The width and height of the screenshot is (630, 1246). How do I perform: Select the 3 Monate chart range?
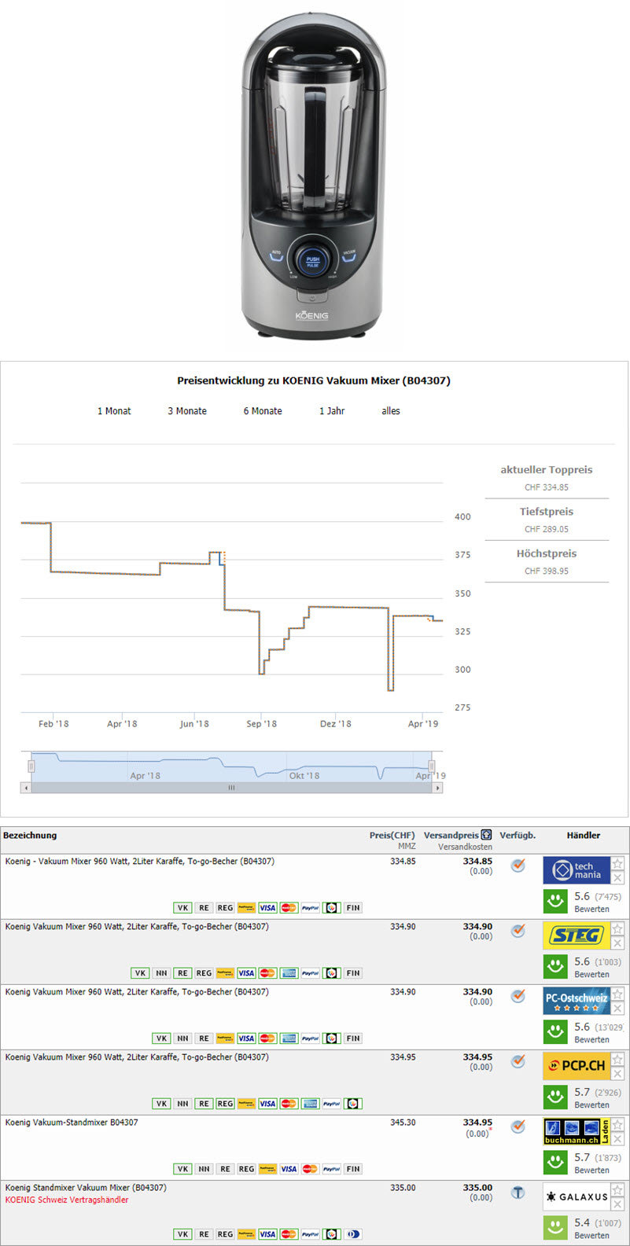click(x=187, y=411)
